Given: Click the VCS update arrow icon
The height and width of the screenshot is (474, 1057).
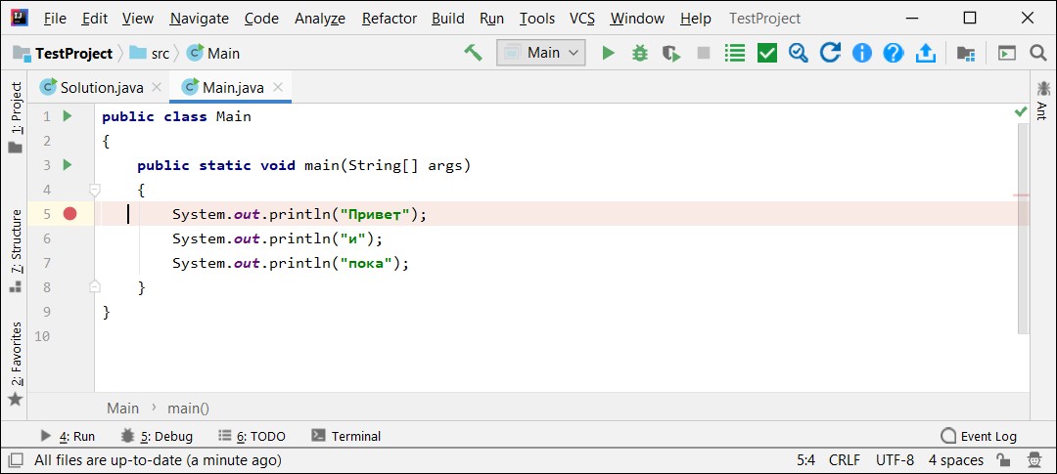Looking at the screenshot, I should [830, 53].
